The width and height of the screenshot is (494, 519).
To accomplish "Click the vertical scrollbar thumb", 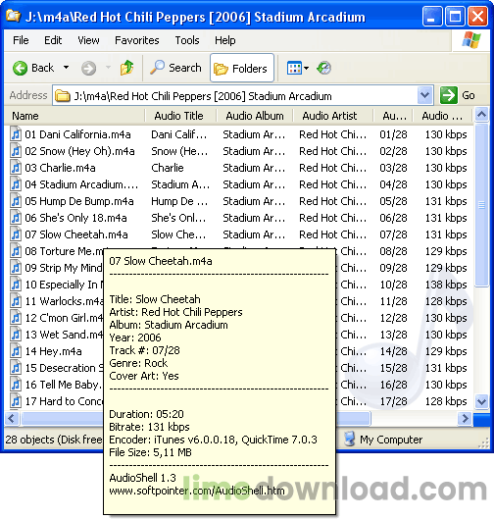I will tap(482, 205).
